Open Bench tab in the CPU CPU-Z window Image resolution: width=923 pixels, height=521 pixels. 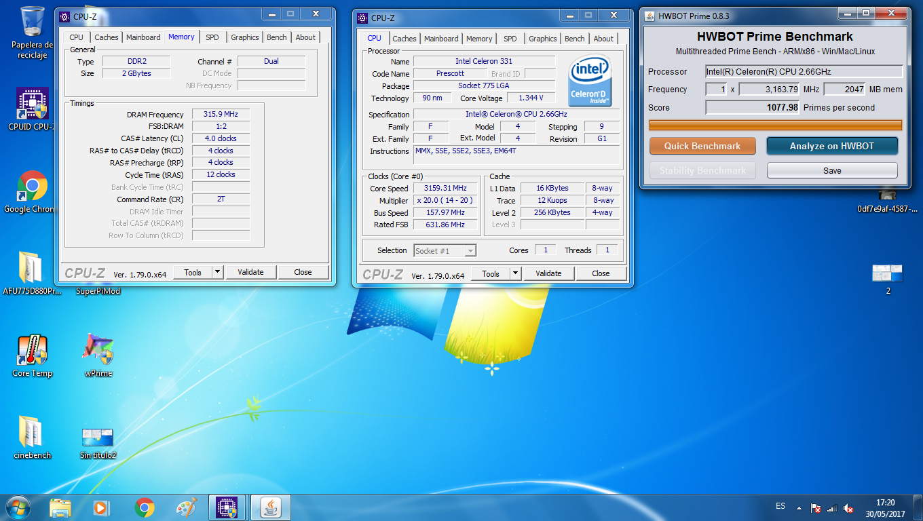(575, 39)
